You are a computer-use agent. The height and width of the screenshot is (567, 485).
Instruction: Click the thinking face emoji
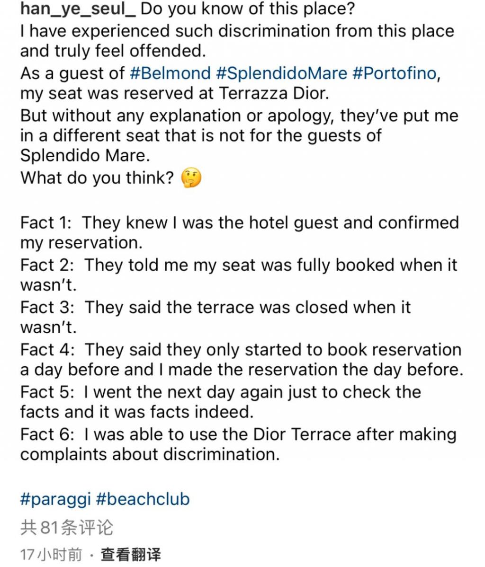[x=191, y=178]
